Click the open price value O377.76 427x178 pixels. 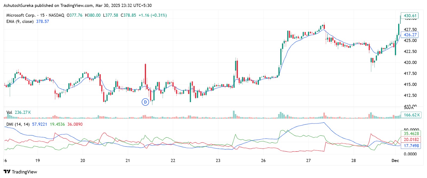74,15
